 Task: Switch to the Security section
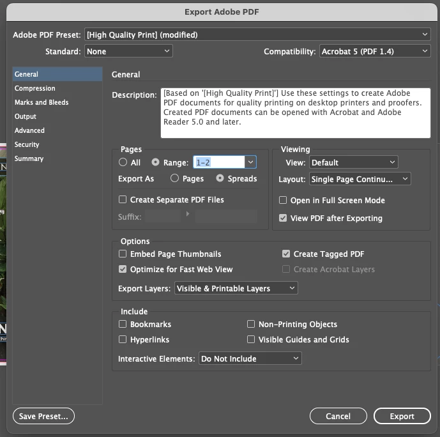[57, 144]
